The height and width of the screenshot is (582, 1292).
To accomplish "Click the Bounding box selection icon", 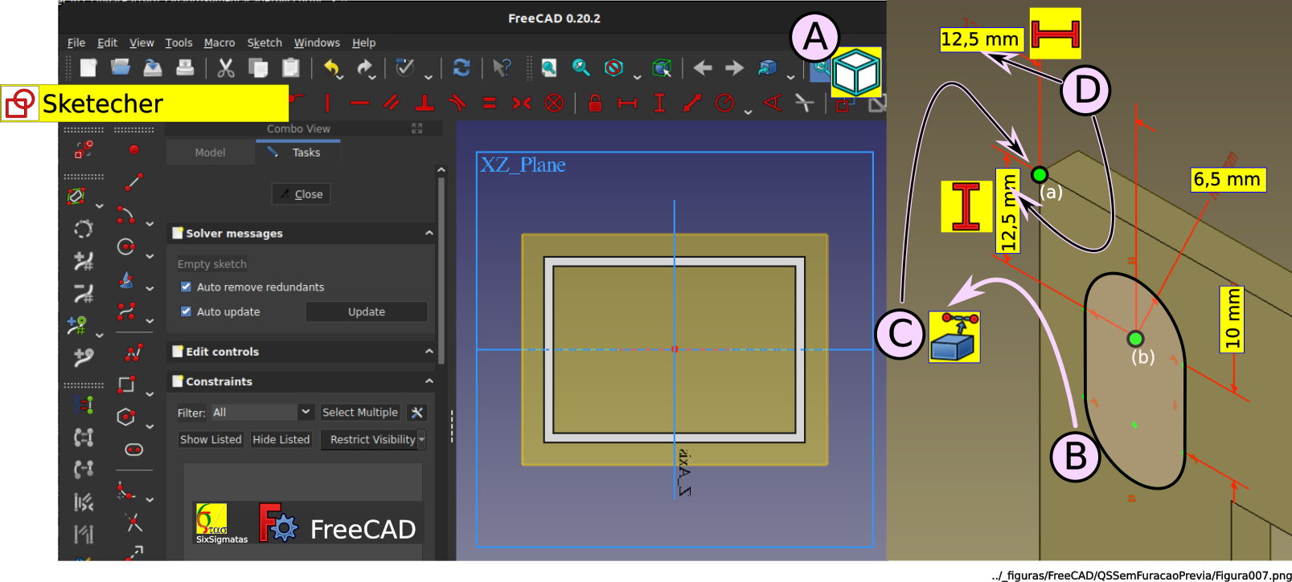I will [662, 68].
